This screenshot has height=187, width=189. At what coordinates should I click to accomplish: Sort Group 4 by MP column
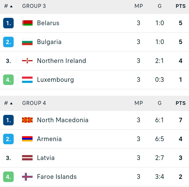point(139,103)
